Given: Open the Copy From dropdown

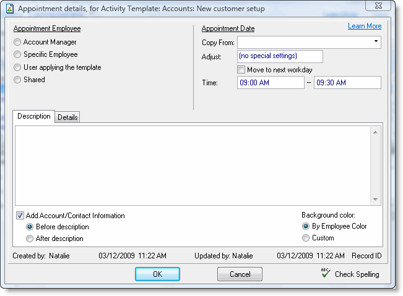Looking at the screenshot, I should (376, 42).
